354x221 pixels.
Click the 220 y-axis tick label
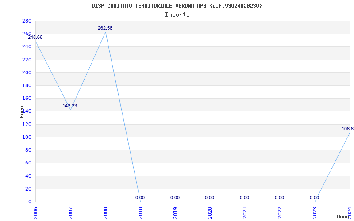pyautogui.click(x=27, y=60)
